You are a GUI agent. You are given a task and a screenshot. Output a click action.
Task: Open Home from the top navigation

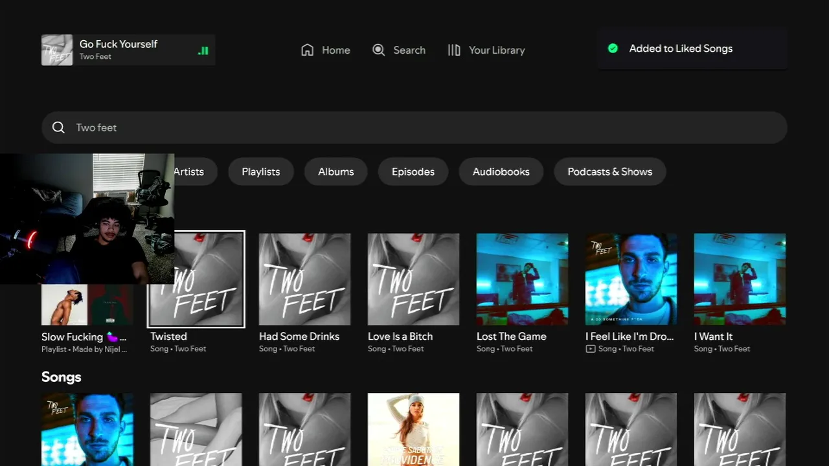(x=326, y=50)
